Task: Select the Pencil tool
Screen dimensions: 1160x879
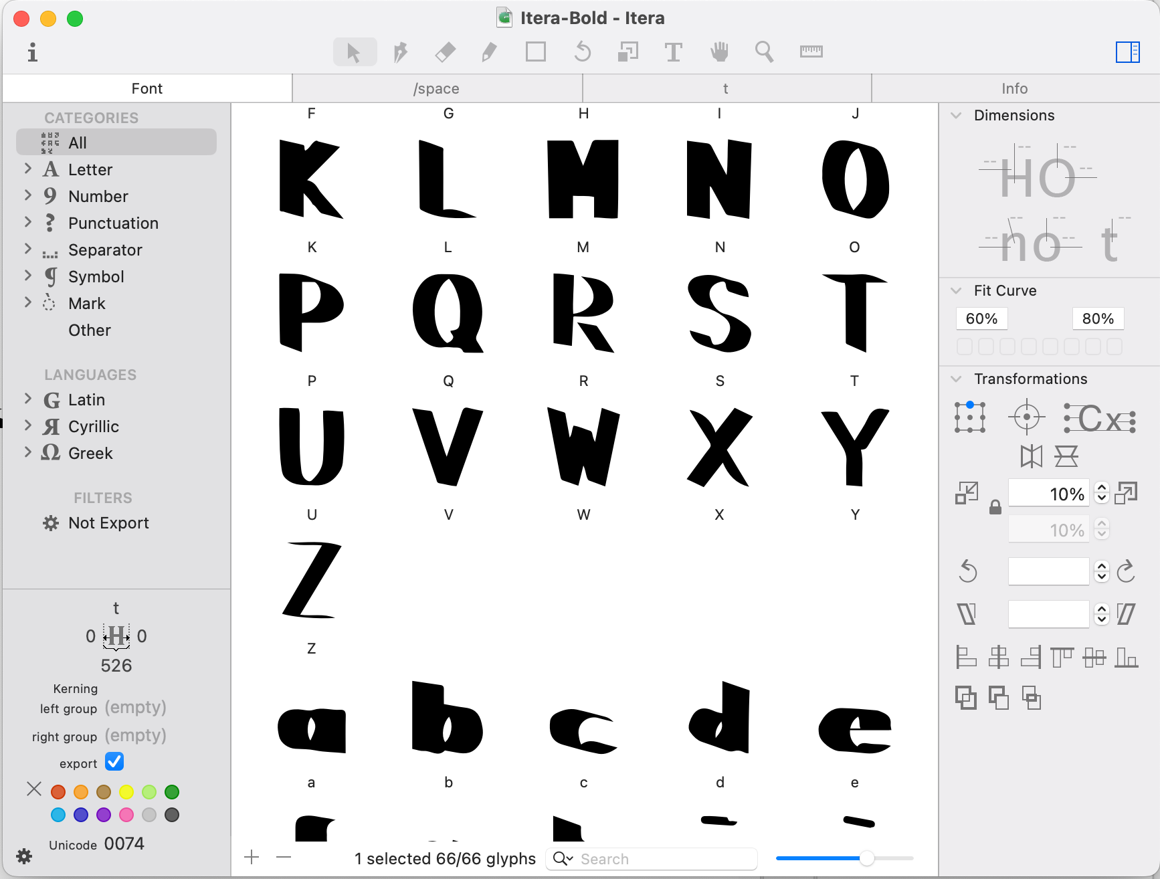Action: click(490, 52)
